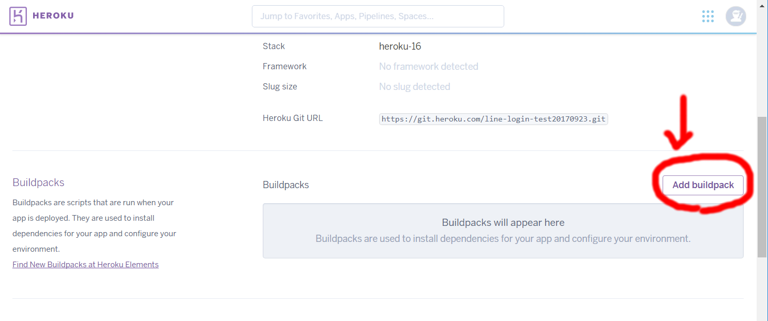Click the Heroku Git URL label

click(x=293, y=118)
